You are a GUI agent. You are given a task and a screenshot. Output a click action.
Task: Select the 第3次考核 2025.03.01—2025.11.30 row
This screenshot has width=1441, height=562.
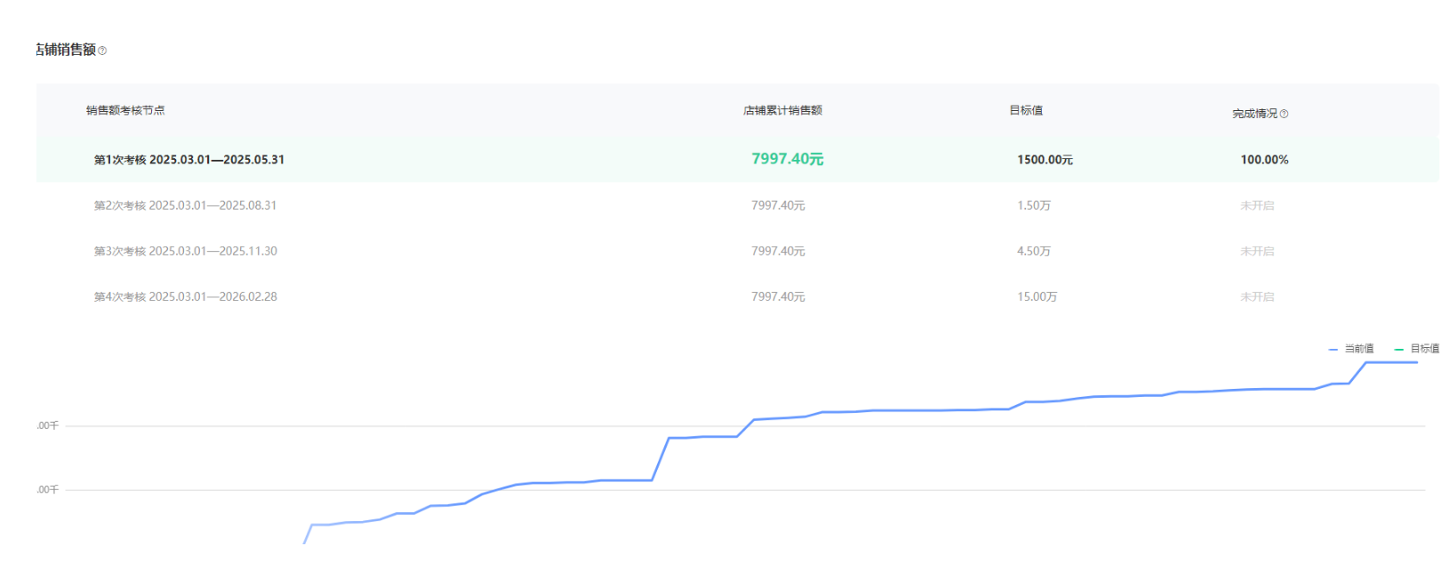pyautogui.click(x=185, y=251)
